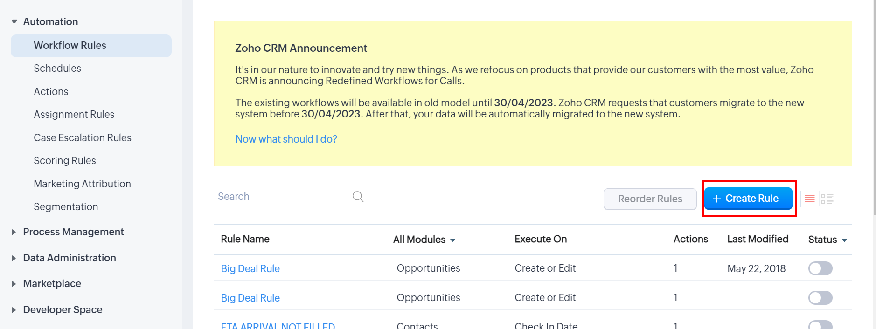This screenshot has height=329, width=876.
Task: Open the first Big Deal Rule link
Action: [250, 269]
